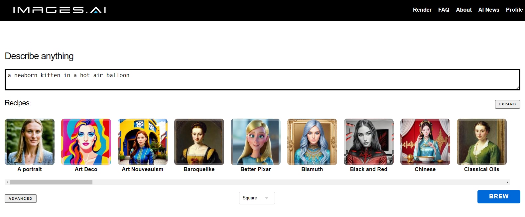Viewport: 525px width, 217px height.
Task: Click the BREW button
Action: [x=499, y=197]
